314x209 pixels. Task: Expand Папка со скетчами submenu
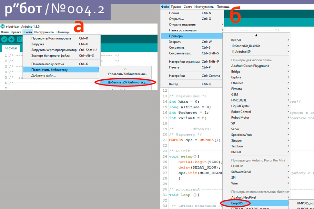(x=192, y=30)
